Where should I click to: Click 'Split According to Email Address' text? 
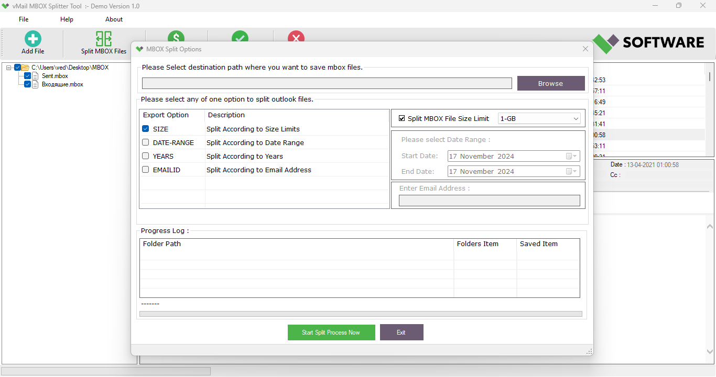(x=259, y=170)
